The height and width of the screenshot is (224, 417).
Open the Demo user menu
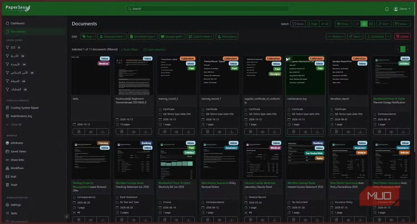point(402,9)
